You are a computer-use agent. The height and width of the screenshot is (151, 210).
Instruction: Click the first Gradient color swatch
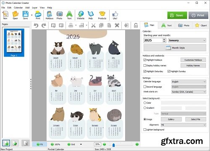click(x=171, y=108)
